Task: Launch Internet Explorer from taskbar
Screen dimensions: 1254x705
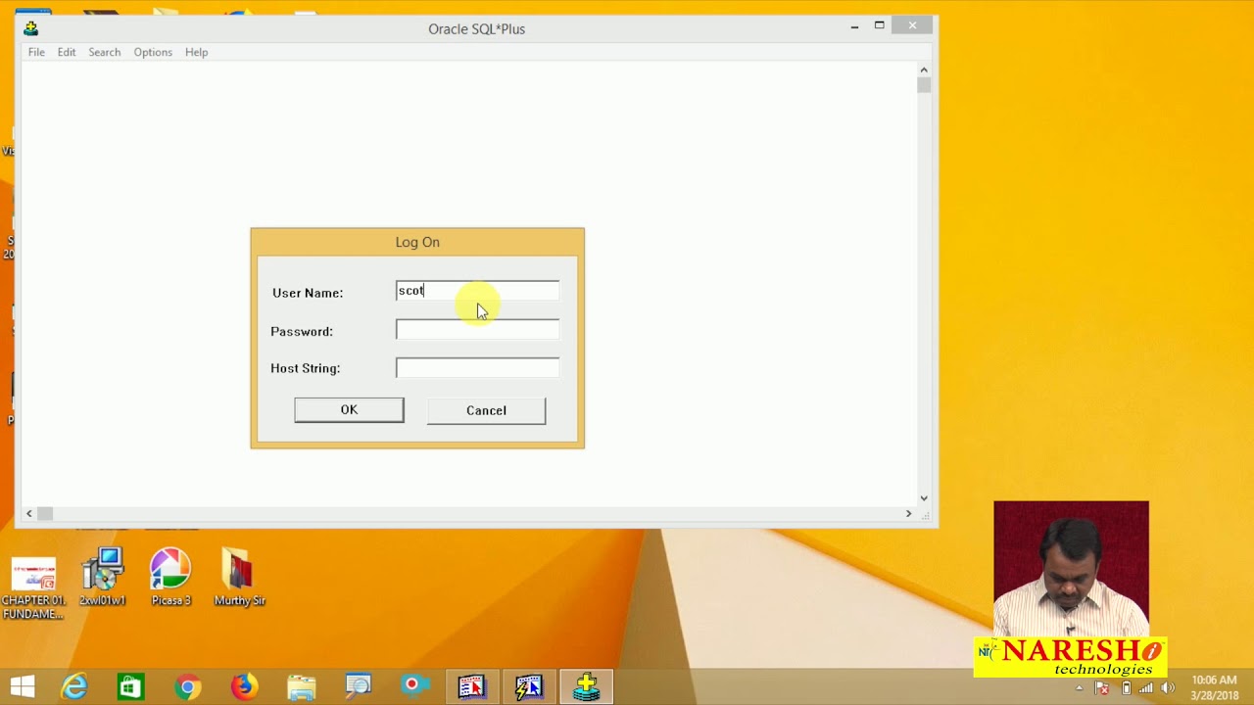Action: pos(74,687)
